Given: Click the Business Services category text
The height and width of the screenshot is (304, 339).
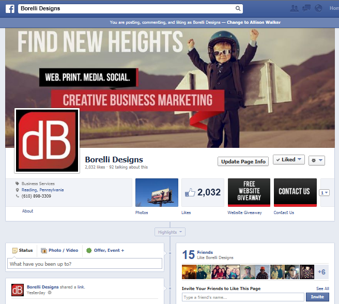Looking at the screenshot, I should (38, 184).
